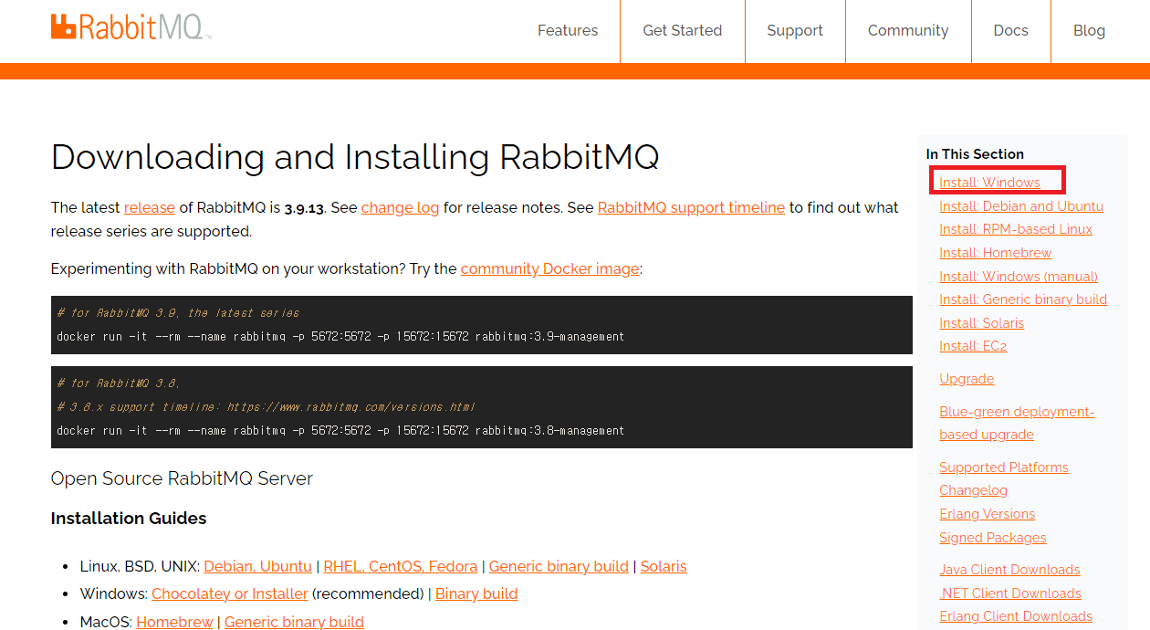Open Install: Windows (manual) link

coord(1019,277)
